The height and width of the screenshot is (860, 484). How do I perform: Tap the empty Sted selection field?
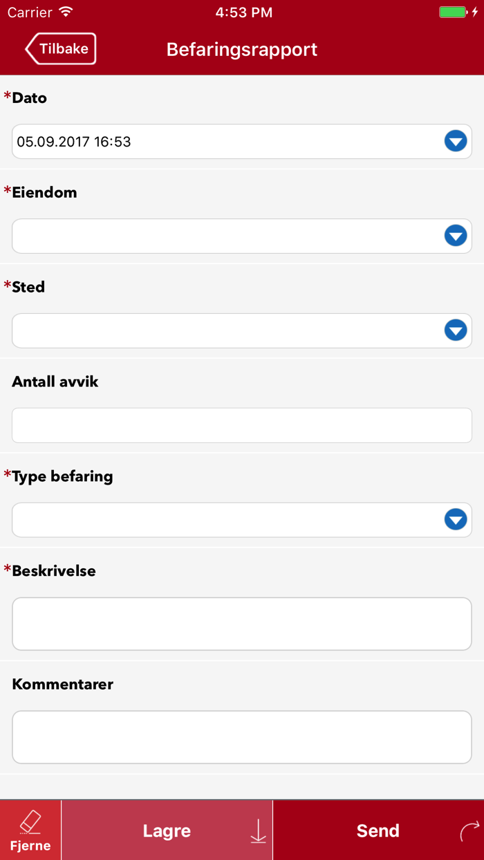coord(221,330)
